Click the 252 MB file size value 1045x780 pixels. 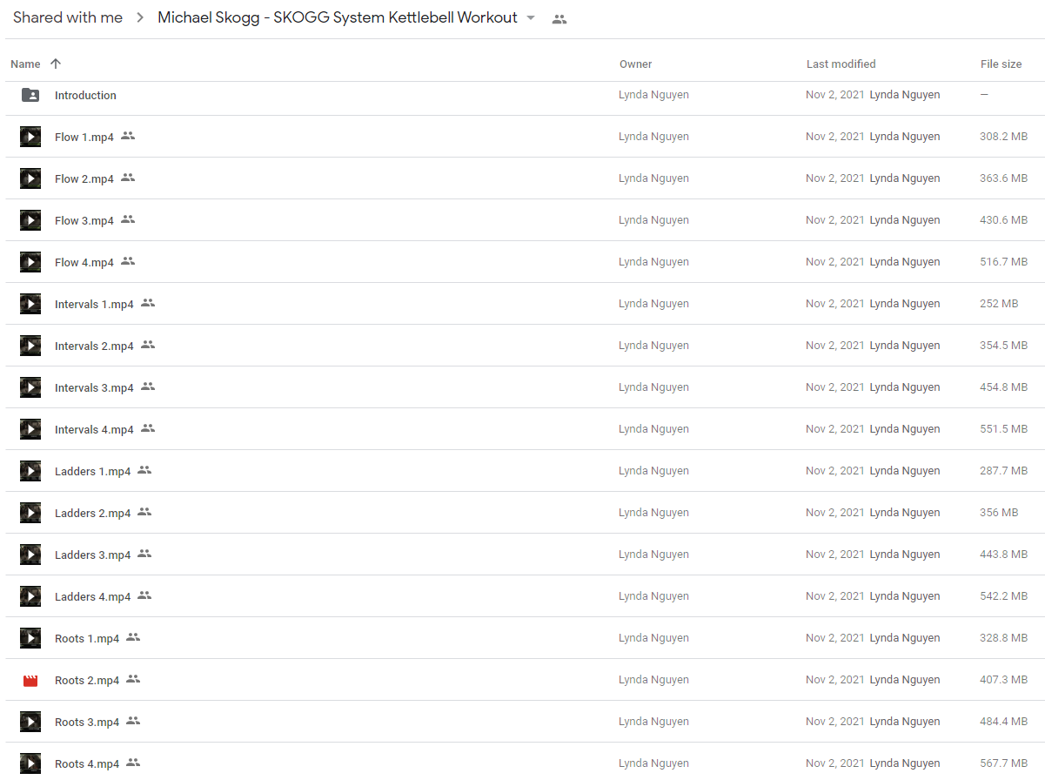[999, 304]
